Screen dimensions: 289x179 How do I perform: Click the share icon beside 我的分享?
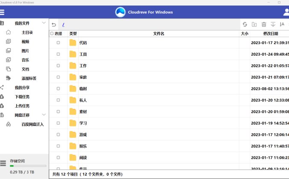tap(2, 87)
